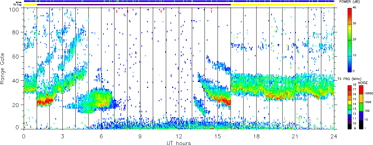Click the x-axis tick label 6

pos(101,136)
